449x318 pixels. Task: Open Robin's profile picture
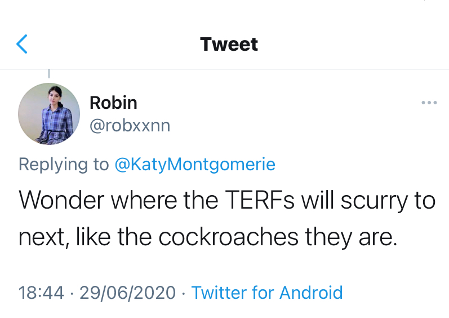49,114
